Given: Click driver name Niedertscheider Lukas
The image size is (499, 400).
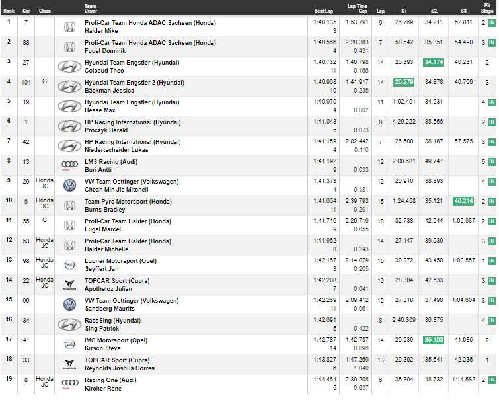Looking at the screenshot, I should (x=116, y=150).
